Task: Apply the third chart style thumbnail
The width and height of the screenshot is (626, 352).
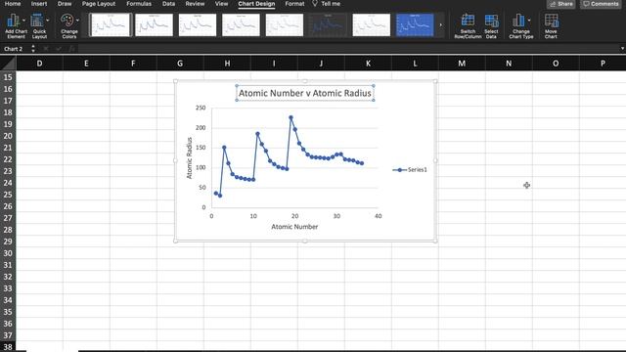Action: [x=198, y=24]
